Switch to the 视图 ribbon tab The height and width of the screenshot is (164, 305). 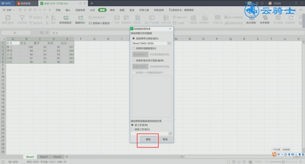pyautogui.click(x=122, y=10)
